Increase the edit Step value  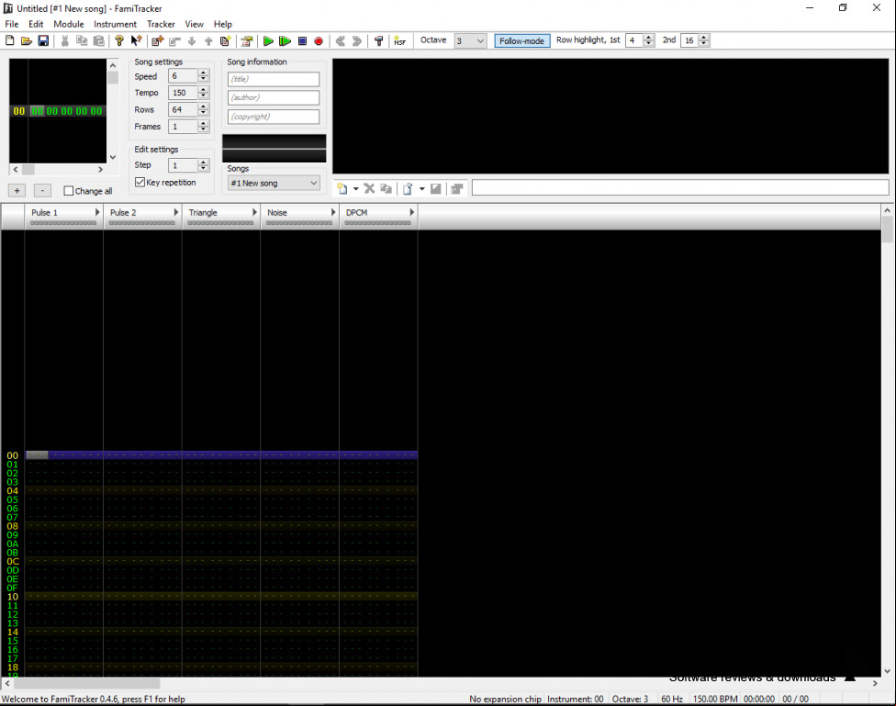204,162
